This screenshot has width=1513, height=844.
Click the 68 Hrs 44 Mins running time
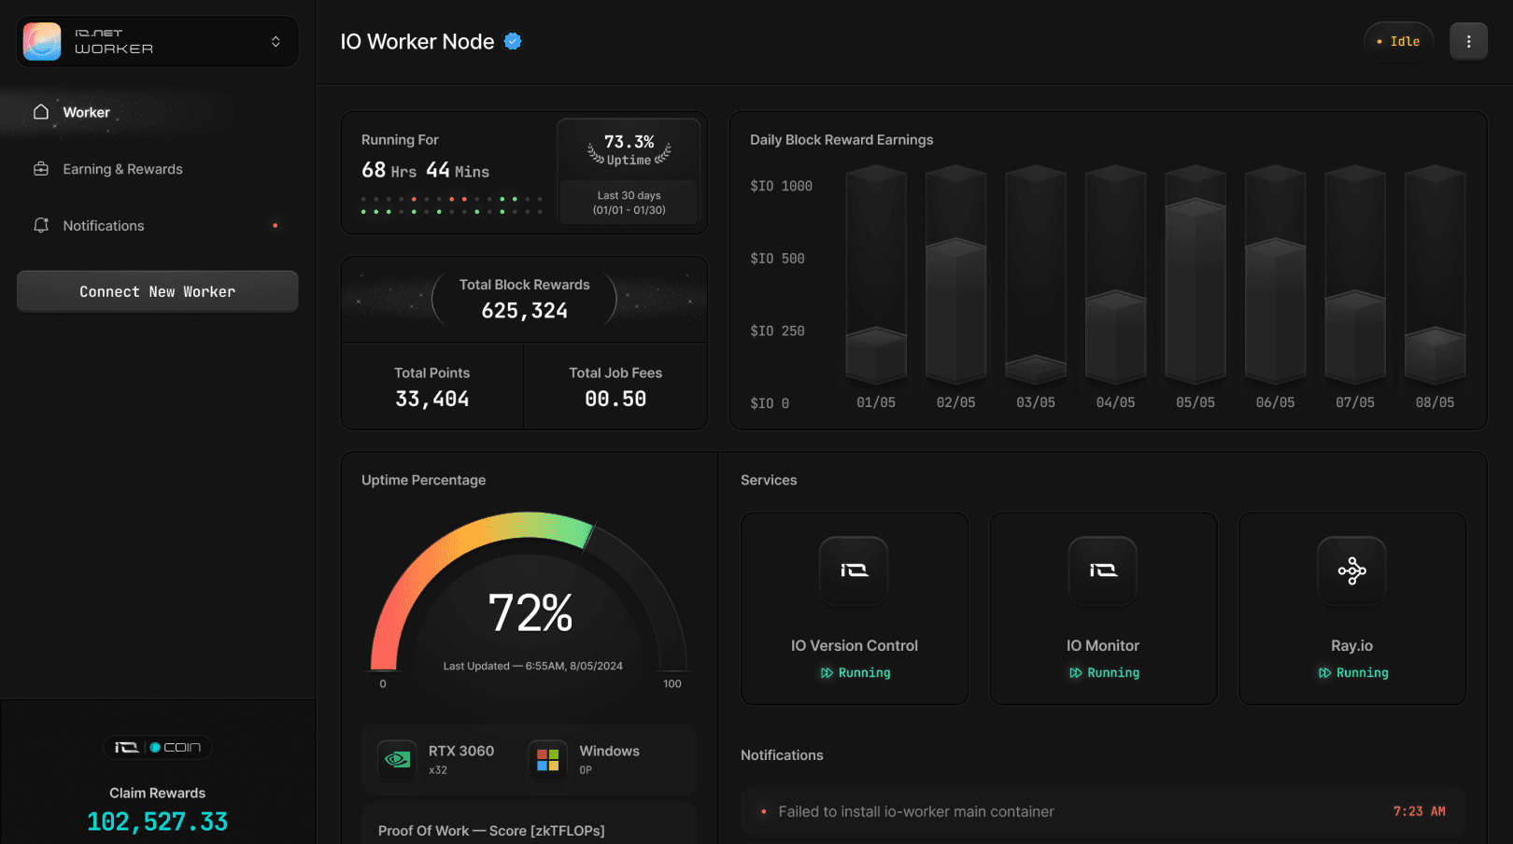(425, 170)
